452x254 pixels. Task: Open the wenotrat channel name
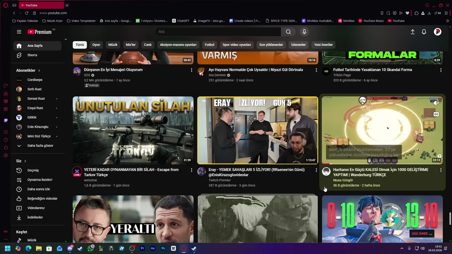coord(90,180)
